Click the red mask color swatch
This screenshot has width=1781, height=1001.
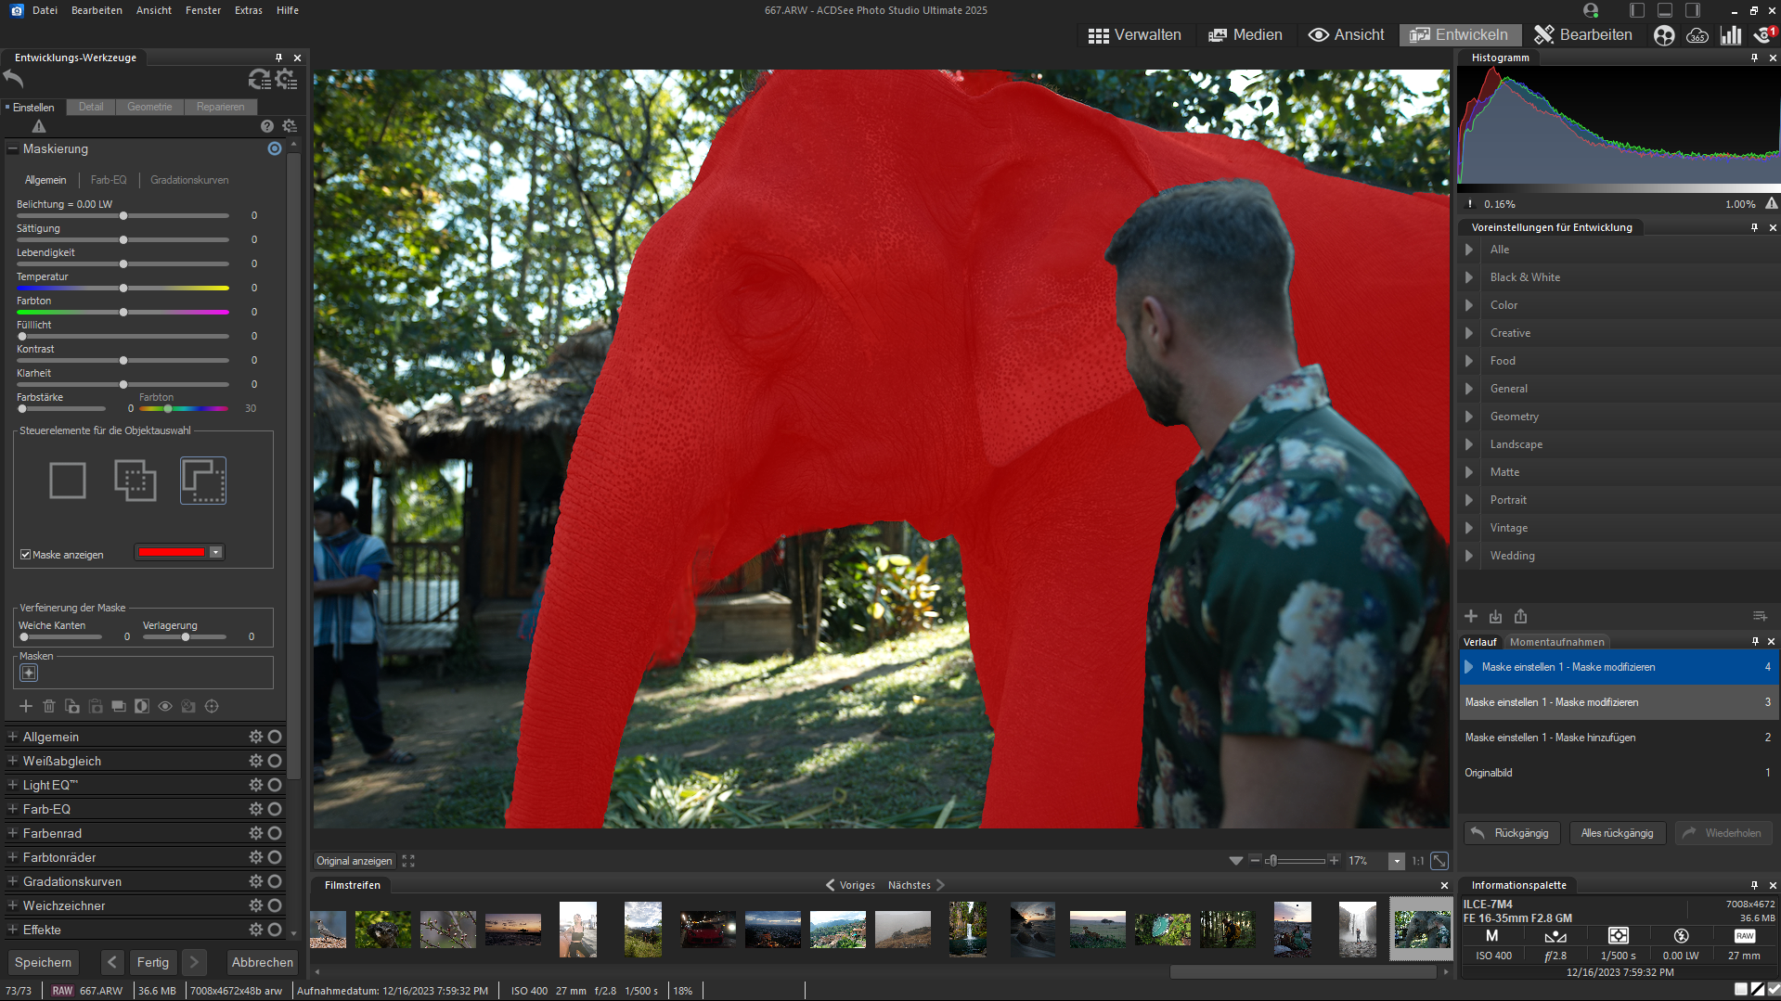coord(171,552)
